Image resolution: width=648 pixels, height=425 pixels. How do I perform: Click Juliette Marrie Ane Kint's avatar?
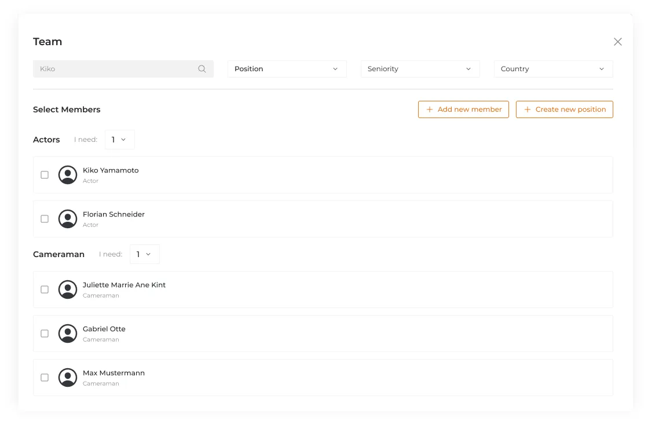pos(68,290)
